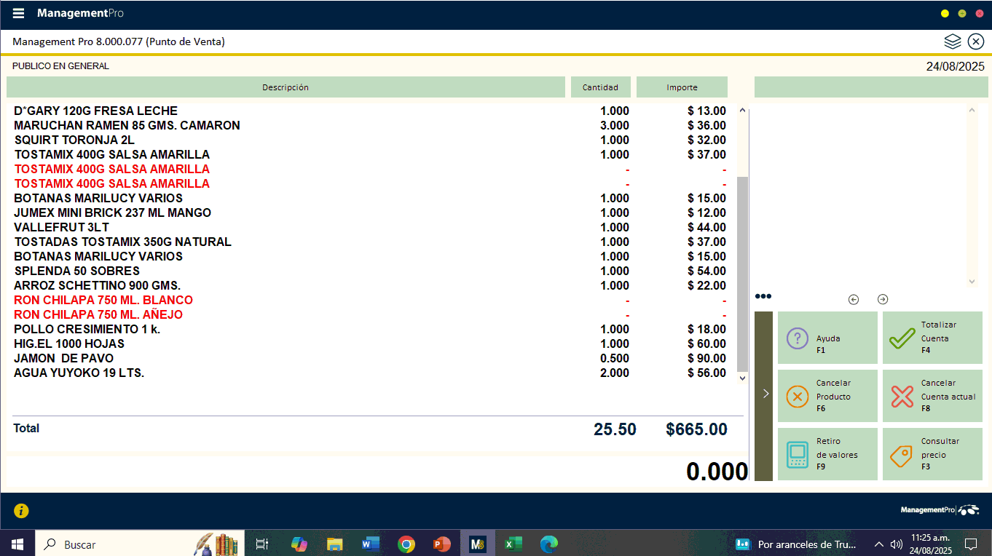Select cancelled RON CHILAPA 750 ML. BLANCO
Viewport: 992px width, 556px height.
pos(370,300)
